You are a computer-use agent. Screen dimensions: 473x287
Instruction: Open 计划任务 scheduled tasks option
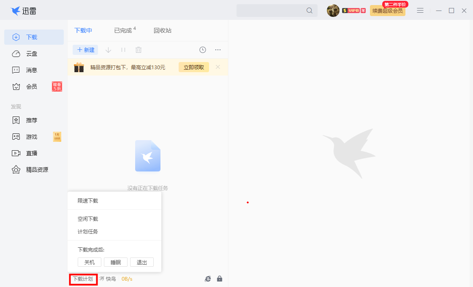tap(89, 231)
